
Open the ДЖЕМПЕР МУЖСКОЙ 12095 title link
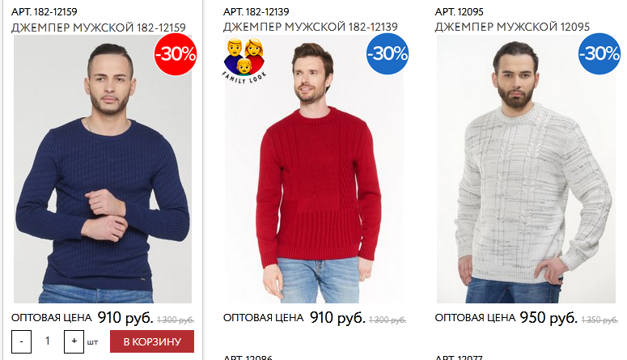pos(512,27)
